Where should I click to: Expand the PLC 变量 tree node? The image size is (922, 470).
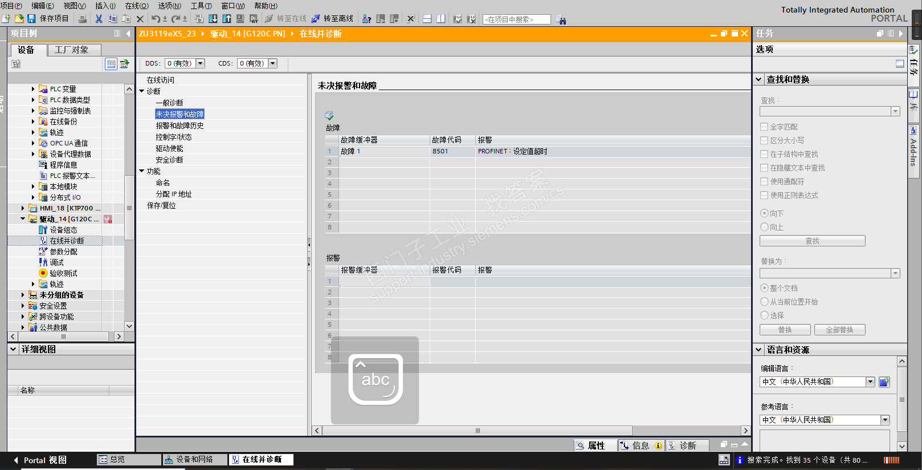pos(33,89)
